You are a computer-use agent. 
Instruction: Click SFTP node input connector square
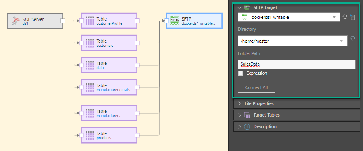pyautogui.click(x=167, y=21)
